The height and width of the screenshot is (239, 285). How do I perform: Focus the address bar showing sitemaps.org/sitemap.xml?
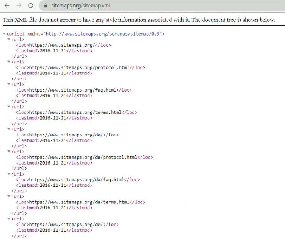point(162,6)
